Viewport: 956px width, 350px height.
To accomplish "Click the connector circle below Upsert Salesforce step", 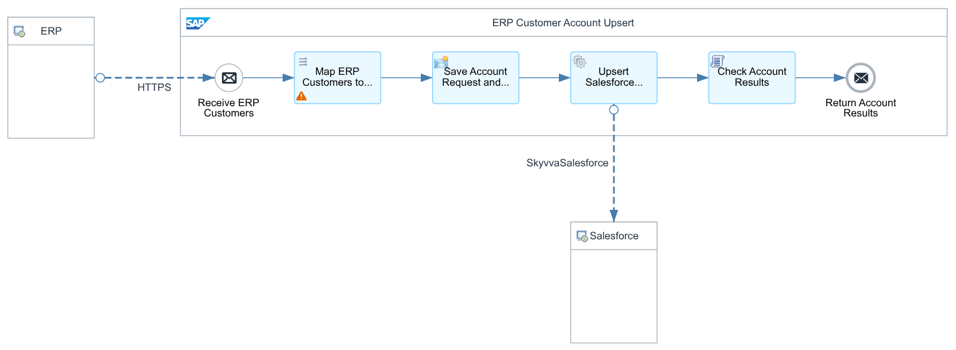I will [x=614, y=110].
